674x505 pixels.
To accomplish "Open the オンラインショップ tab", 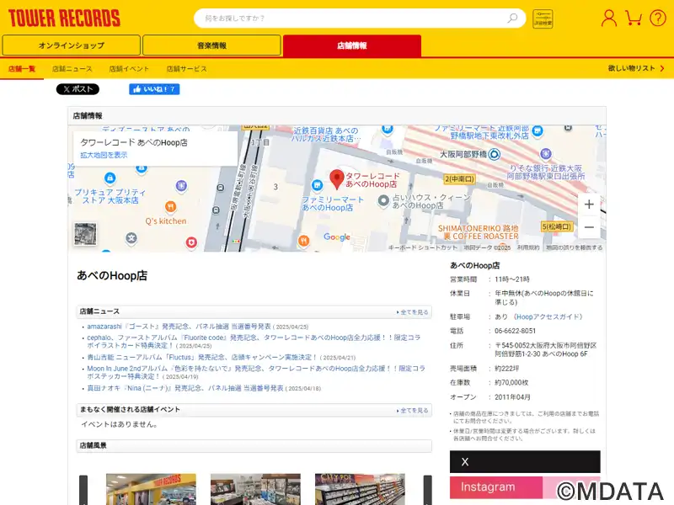I will pyautogui.click(x=72, y=45).
